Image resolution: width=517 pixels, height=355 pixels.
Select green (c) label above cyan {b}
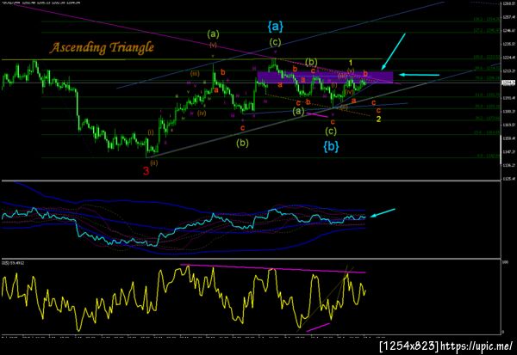pyautogui.click(x=331, y=132)
